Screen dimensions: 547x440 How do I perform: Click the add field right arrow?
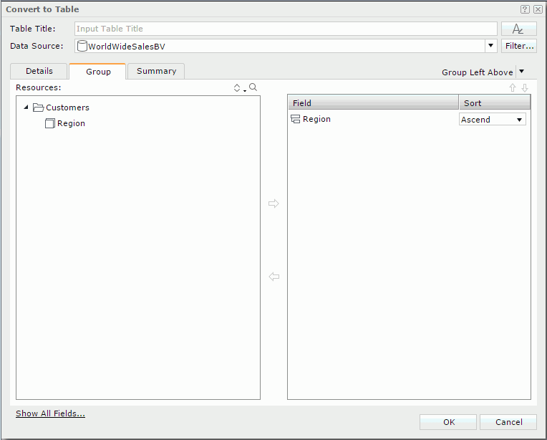pyautogui.click(x=273, y=204)
